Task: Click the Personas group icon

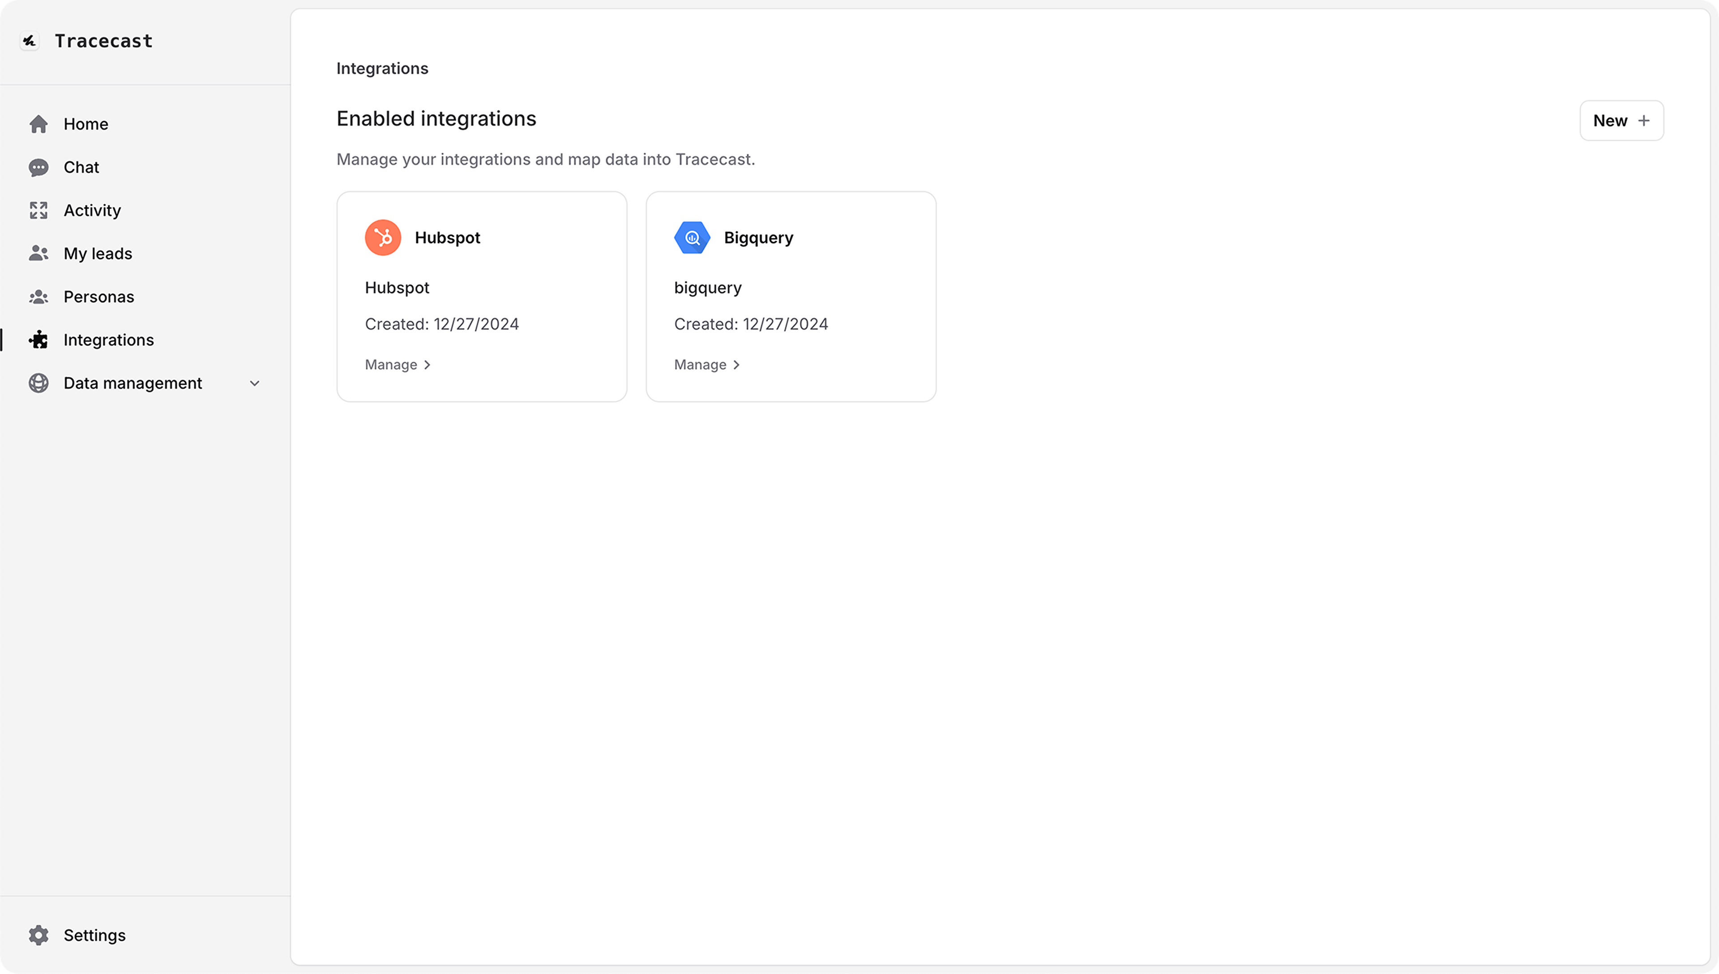Action: pos(39,296)
